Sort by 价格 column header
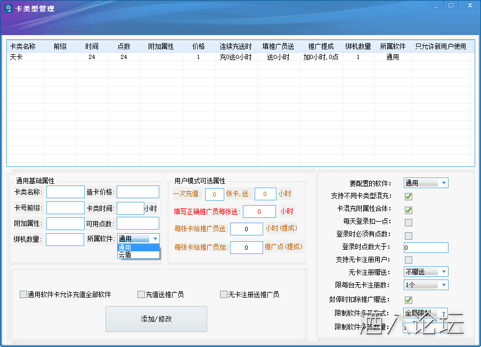The height and width of the screenshot is (347, 481). tap(198, 46)
